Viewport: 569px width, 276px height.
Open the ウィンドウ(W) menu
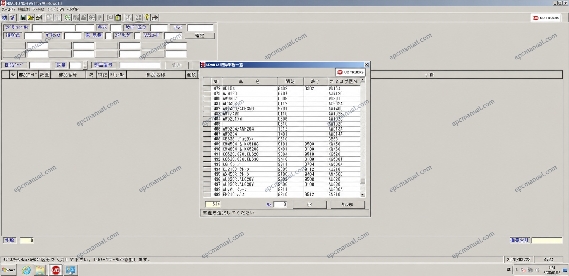point(55,9)
